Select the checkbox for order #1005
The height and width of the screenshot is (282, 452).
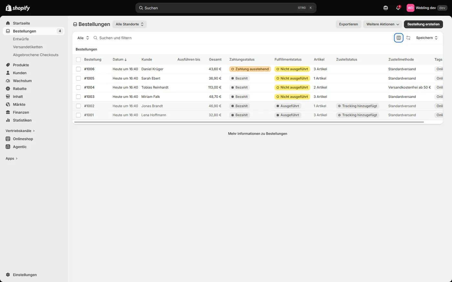coord(78,78)
